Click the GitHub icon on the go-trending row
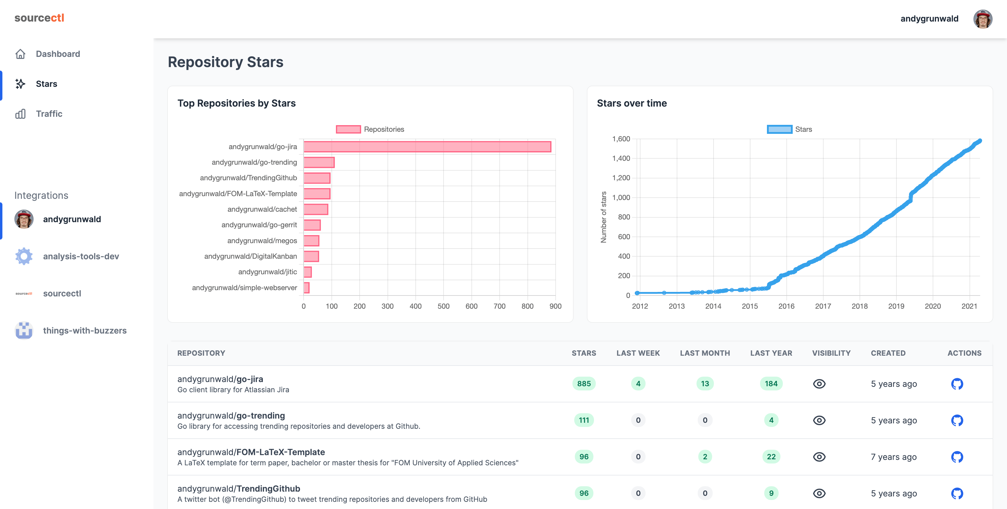1007x509 pixels. pos(957,420)
